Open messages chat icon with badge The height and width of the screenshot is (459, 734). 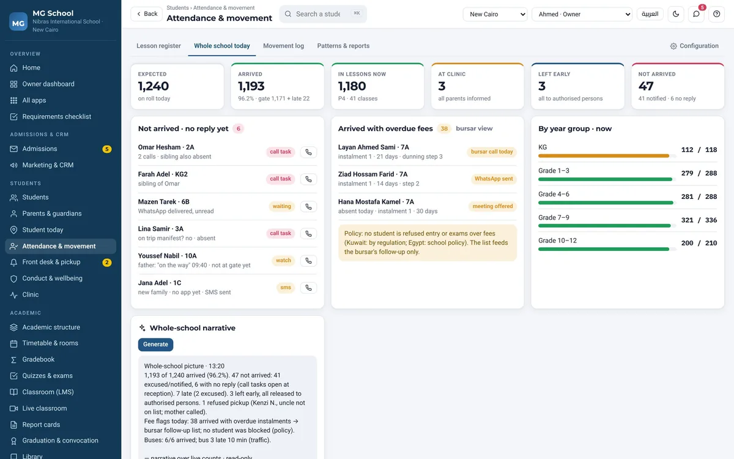[x=696, y=14]
